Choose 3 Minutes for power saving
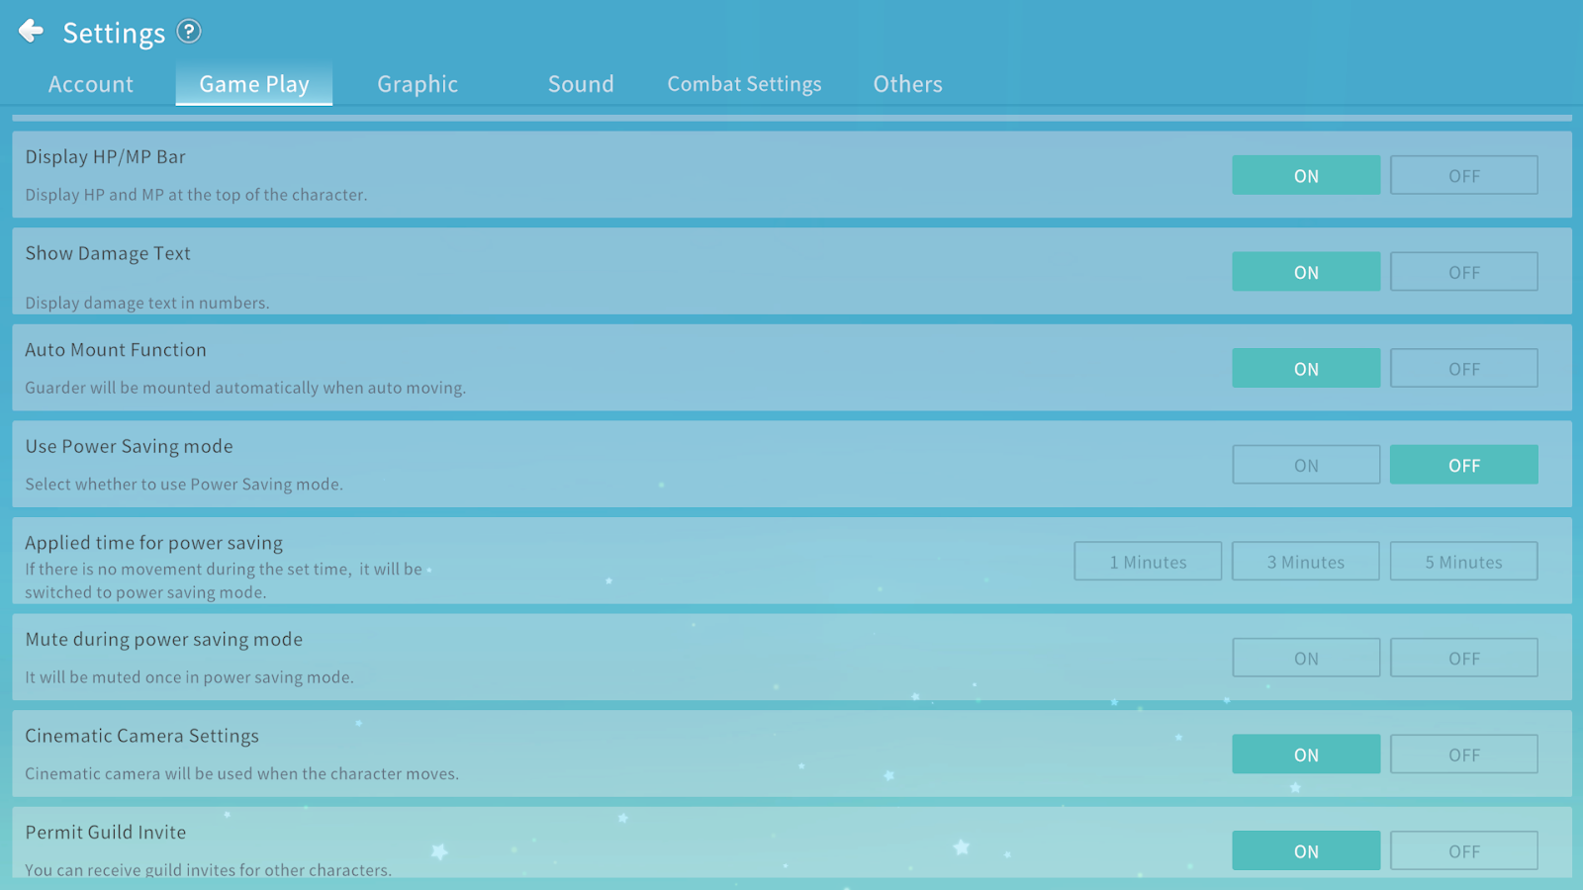Screen dimensions: 1583x890 (x=1306, y=562)
